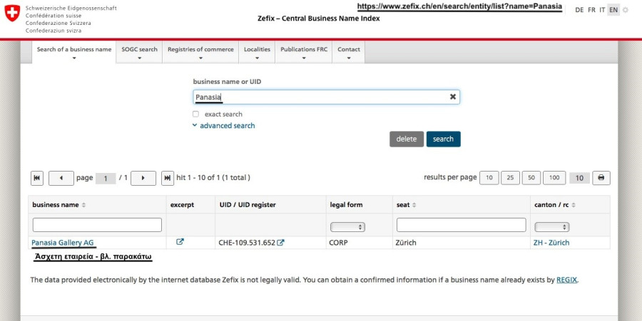The width and height of the screenshot is (642, 321).
Task: Click the UID / UID register column header
Action: click(248, 205)
